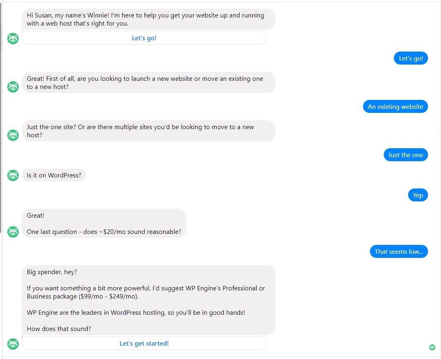
Task: Click the bot avatar beside the new website question
Action: [13, 87]
